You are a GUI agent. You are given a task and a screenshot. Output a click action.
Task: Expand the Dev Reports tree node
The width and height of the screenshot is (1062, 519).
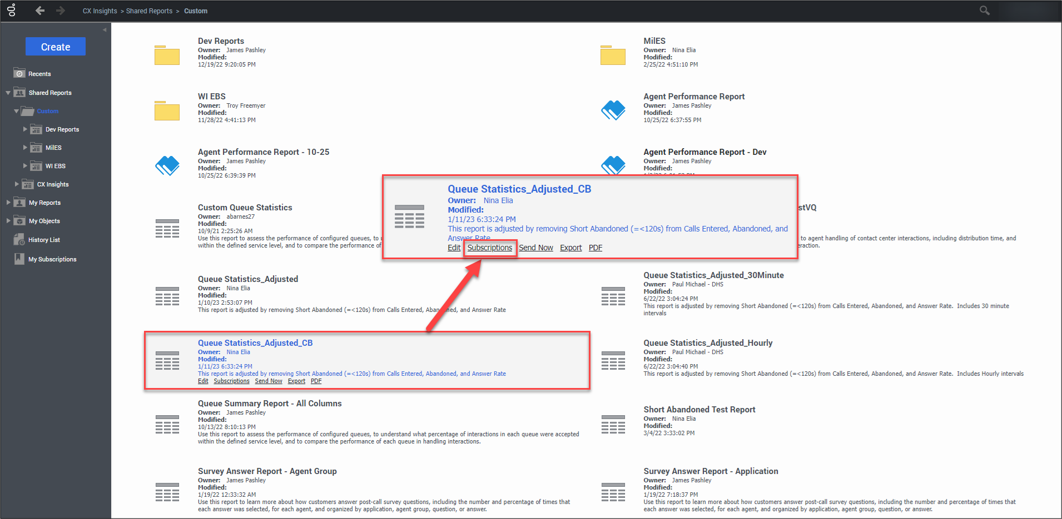(x=25, y=129)
